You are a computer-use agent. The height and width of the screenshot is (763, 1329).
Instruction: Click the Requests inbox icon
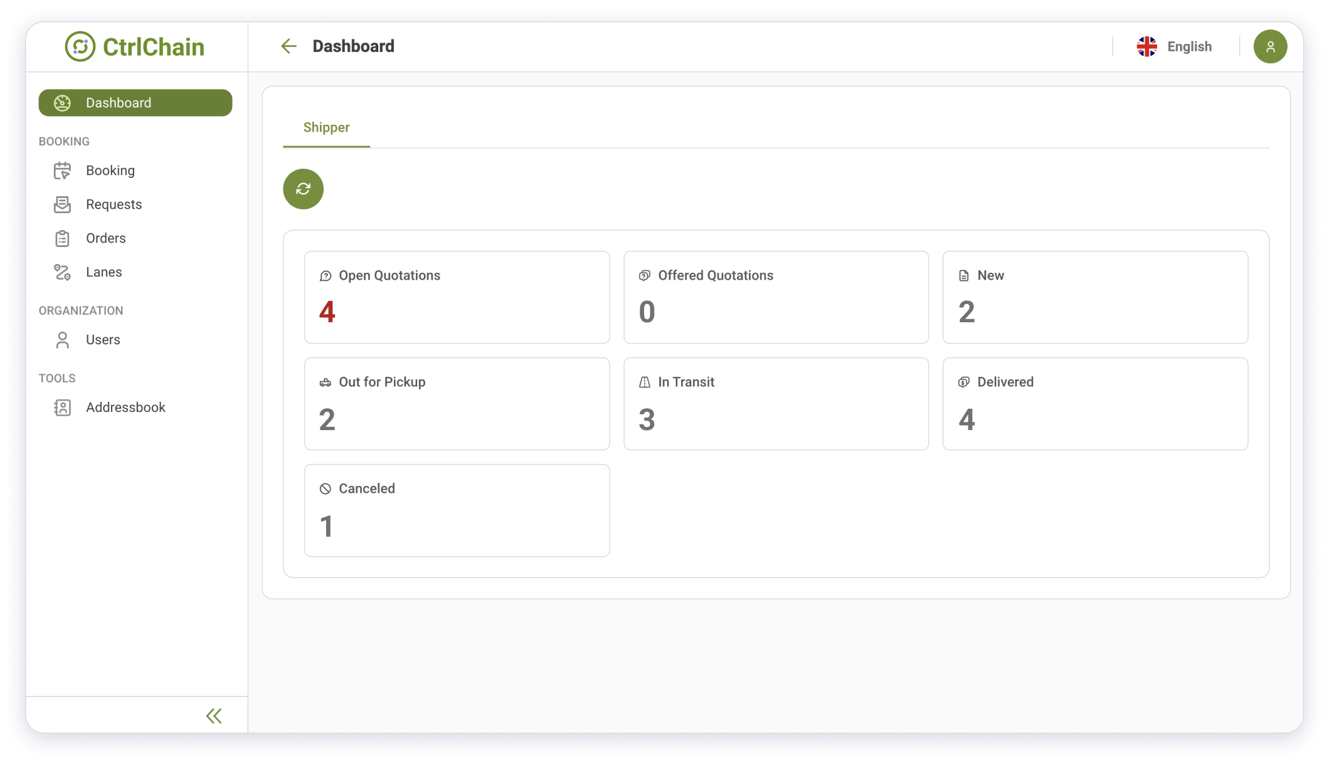(62, 204)
